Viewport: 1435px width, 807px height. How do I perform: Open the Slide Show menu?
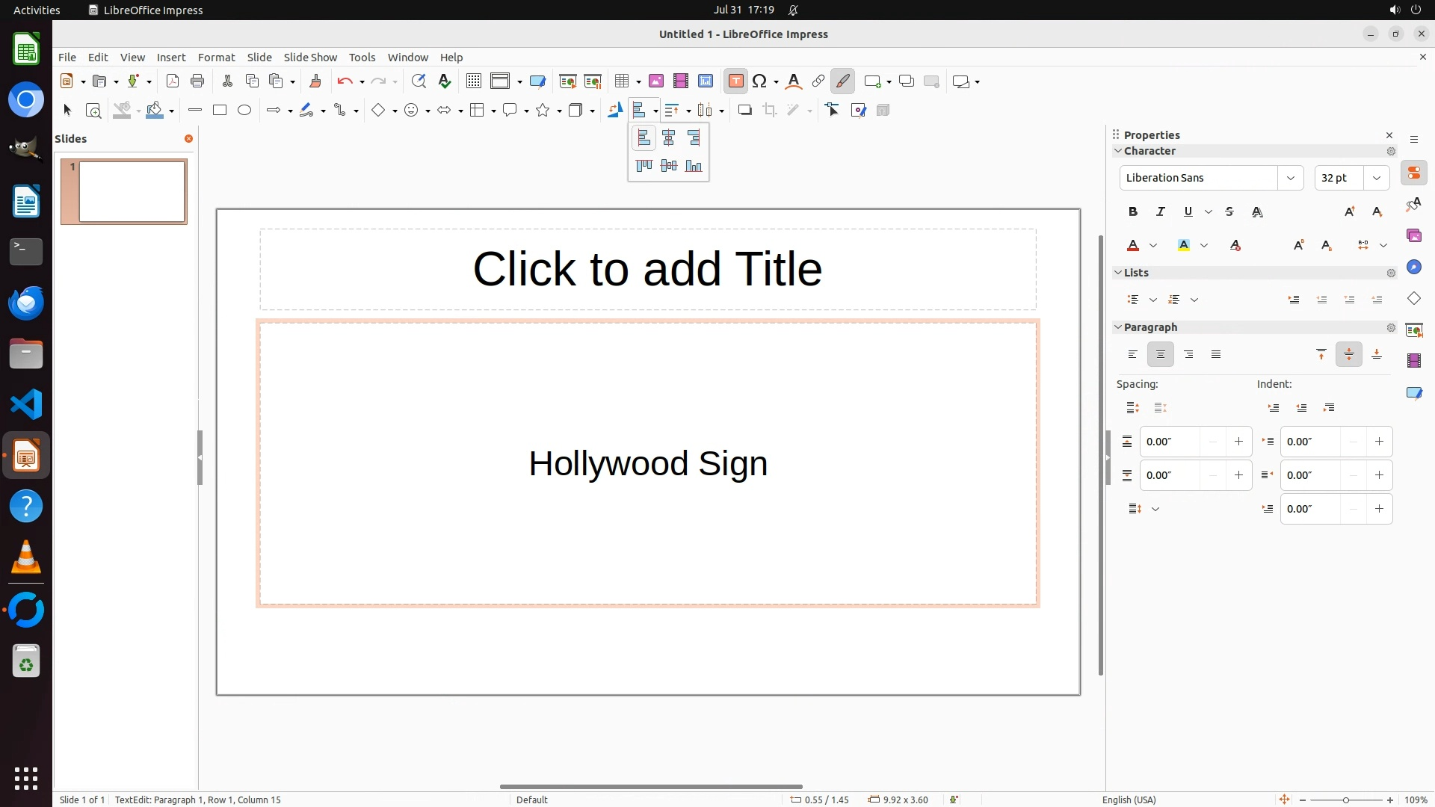point(310,58)
